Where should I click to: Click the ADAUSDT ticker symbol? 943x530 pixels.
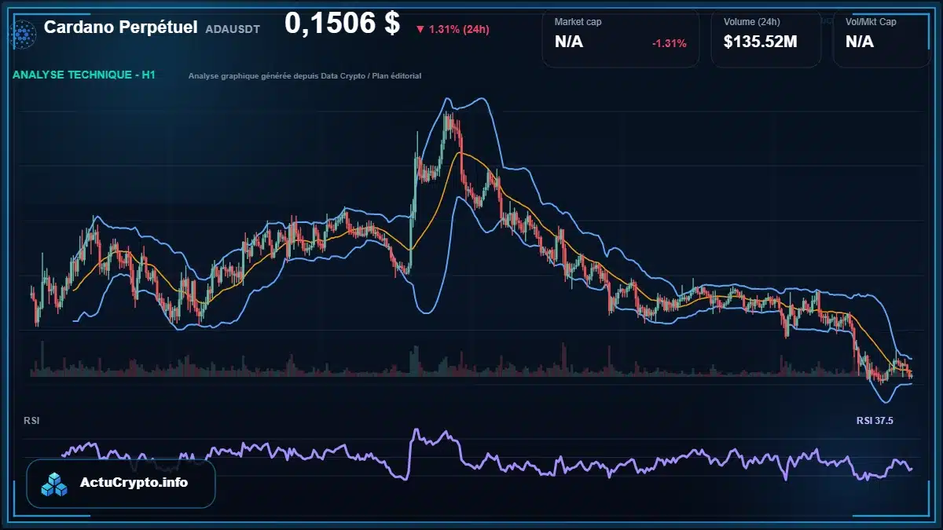click(x=233, y=29)
